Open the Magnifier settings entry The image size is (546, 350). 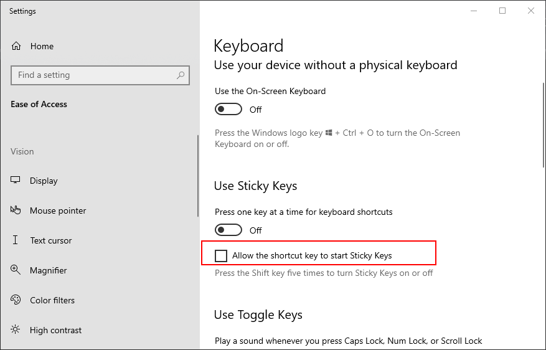point(48,270)
